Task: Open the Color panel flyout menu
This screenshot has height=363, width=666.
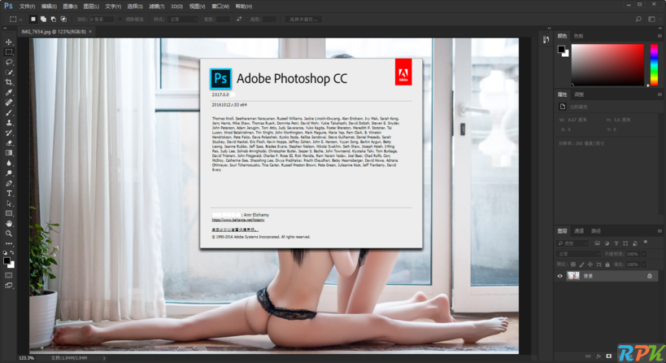Action: tap(659, 36)
